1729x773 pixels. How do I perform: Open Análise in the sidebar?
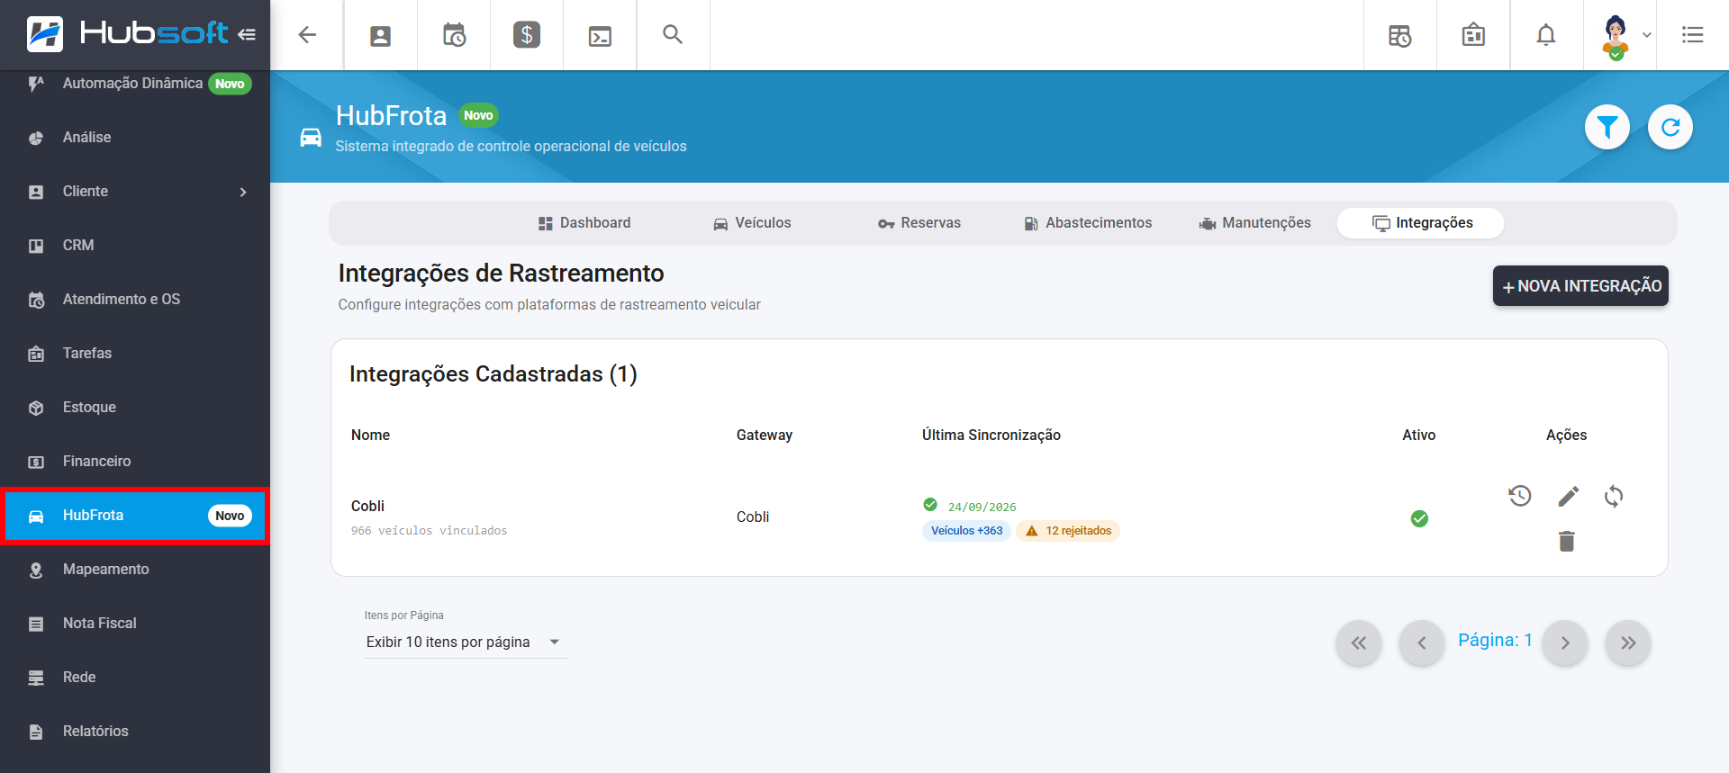pos(135,138)
